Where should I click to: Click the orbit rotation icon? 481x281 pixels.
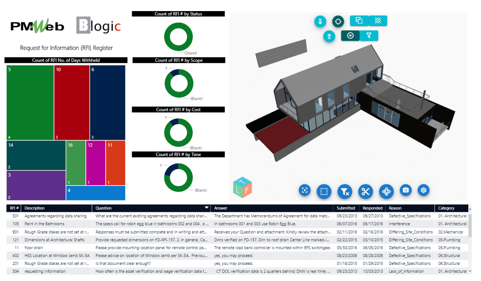click(x=386, y=192)
